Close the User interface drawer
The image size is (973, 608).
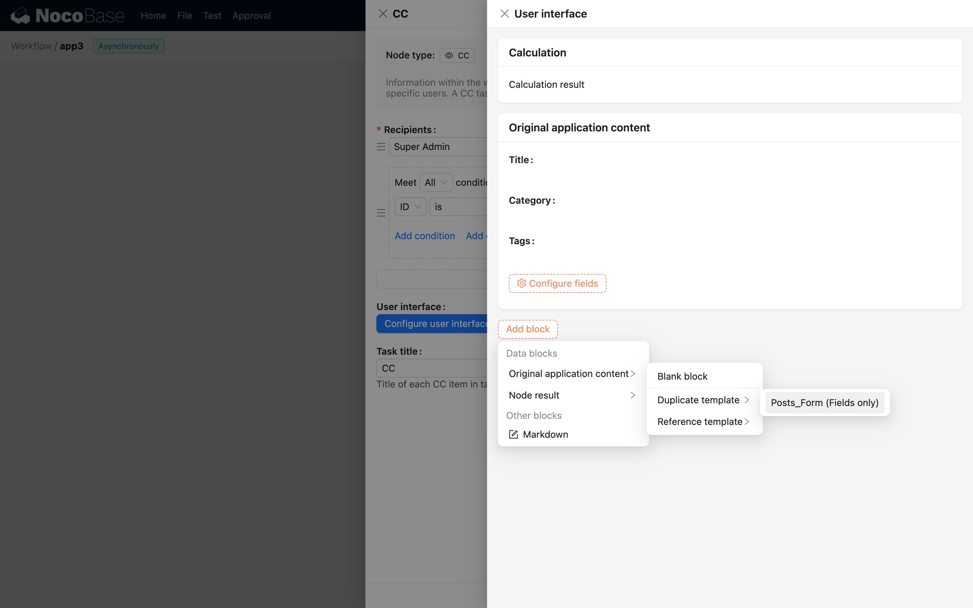click(x=505, y=13)
